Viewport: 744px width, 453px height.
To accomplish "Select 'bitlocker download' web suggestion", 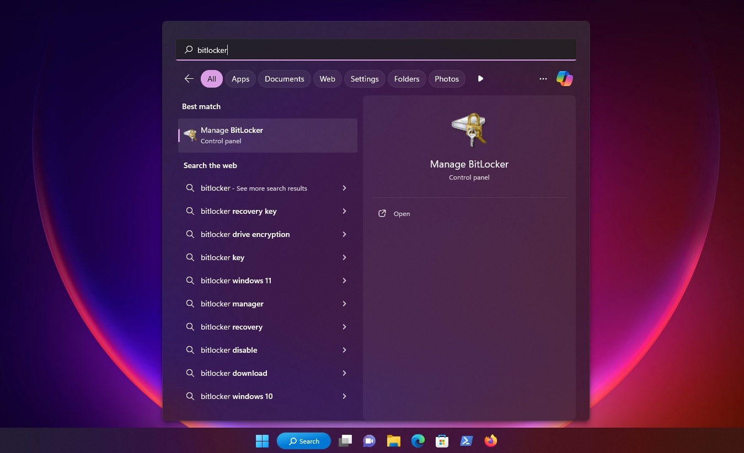I will tap(267, 373).
